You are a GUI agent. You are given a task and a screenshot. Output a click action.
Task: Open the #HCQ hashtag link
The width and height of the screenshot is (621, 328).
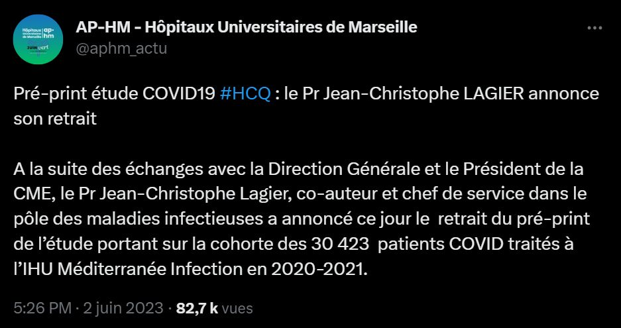pyautogui.click(x=243, y=93)
